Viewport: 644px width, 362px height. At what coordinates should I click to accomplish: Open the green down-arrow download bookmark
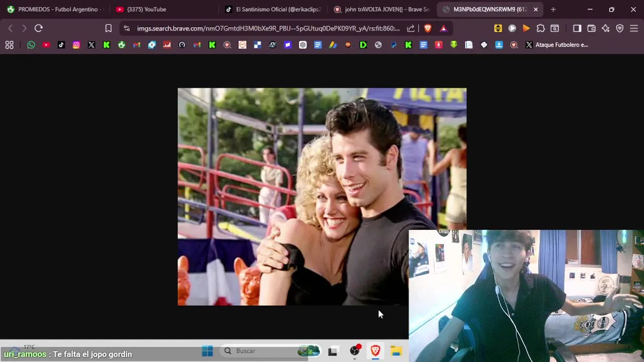[454, 45]
